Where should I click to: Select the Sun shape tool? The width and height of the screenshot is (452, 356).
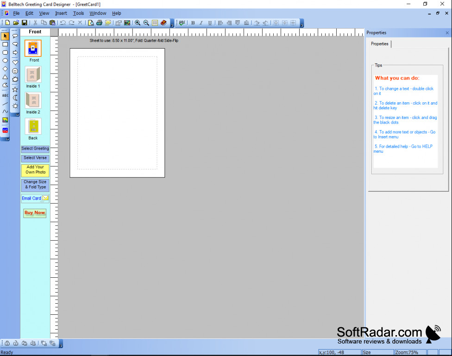pos(15,106)
